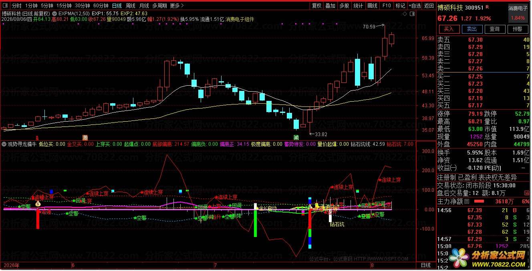532x271 pixels.
Task: Click the R badge next to 300951
Action: point(487,7)
